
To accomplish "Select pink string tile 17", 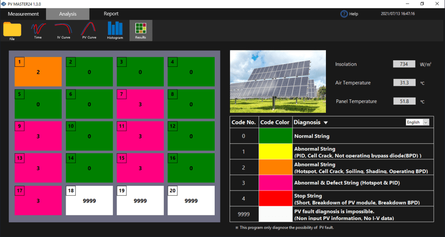I will (x=38, y=201).
